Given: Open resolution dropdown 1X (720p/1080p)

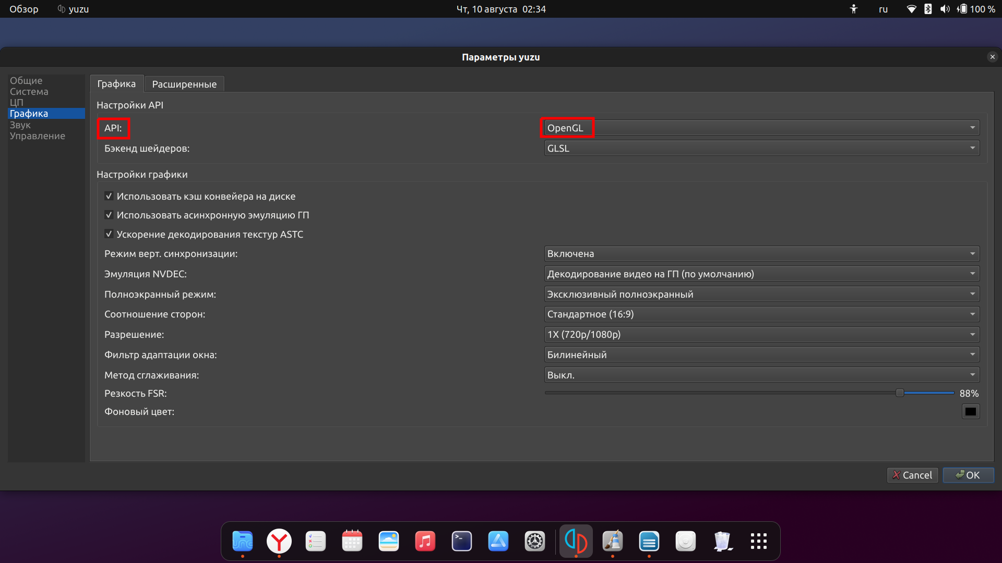Looking at the screenshot, I should (761, 334).
